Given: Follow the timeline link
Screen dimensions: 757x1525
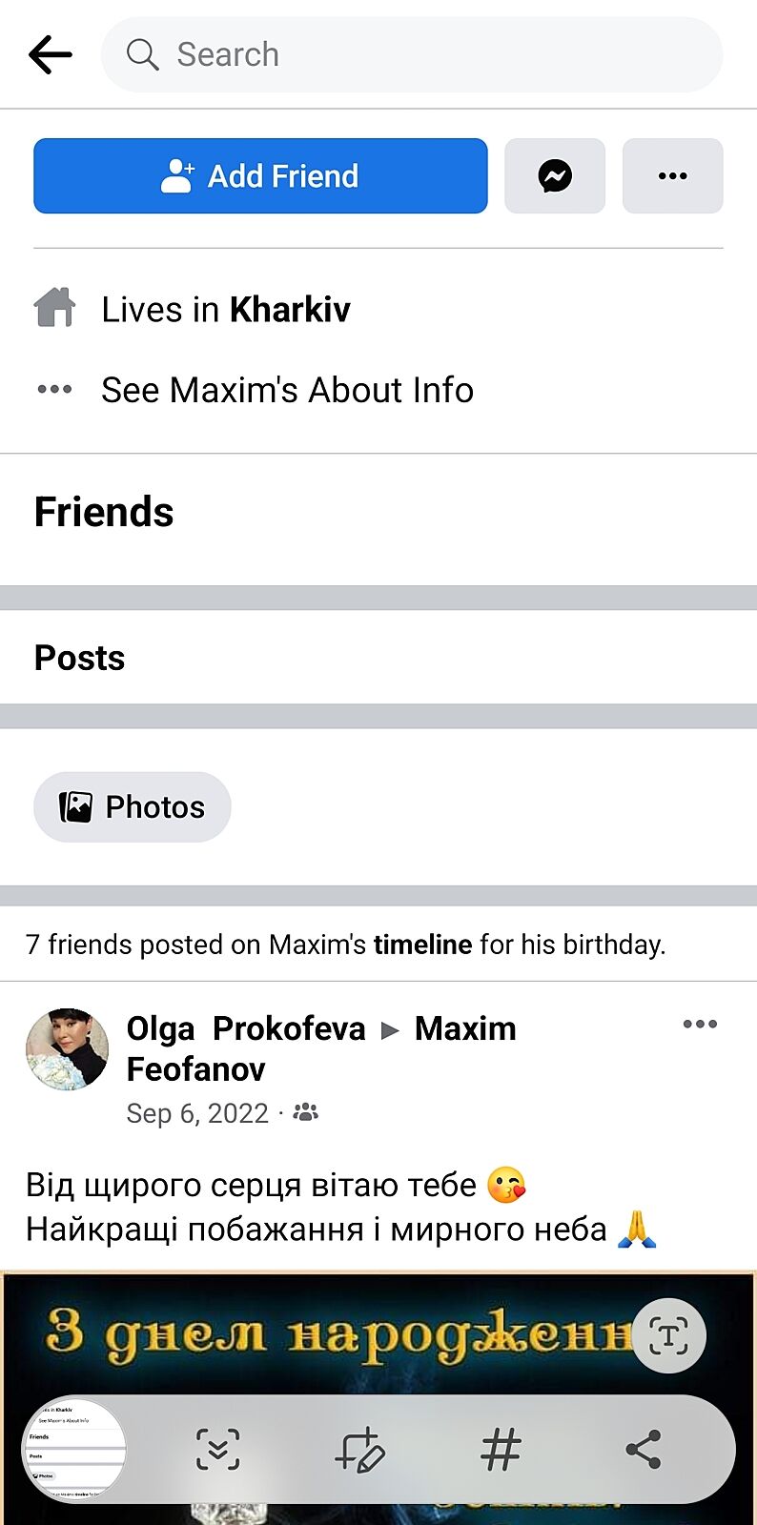Looking at the screenshot, I should [x=422, y=945].
